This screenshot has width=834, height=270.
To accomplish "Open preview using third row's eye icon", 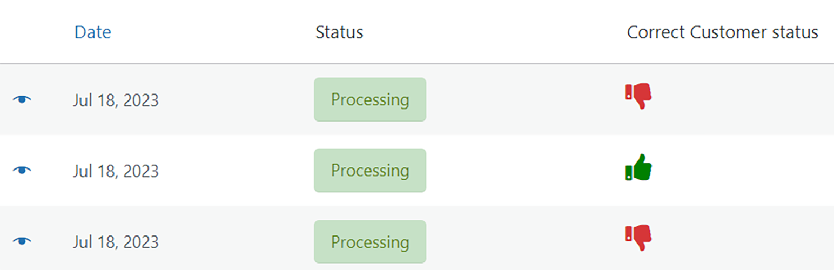I will (22, 241).
